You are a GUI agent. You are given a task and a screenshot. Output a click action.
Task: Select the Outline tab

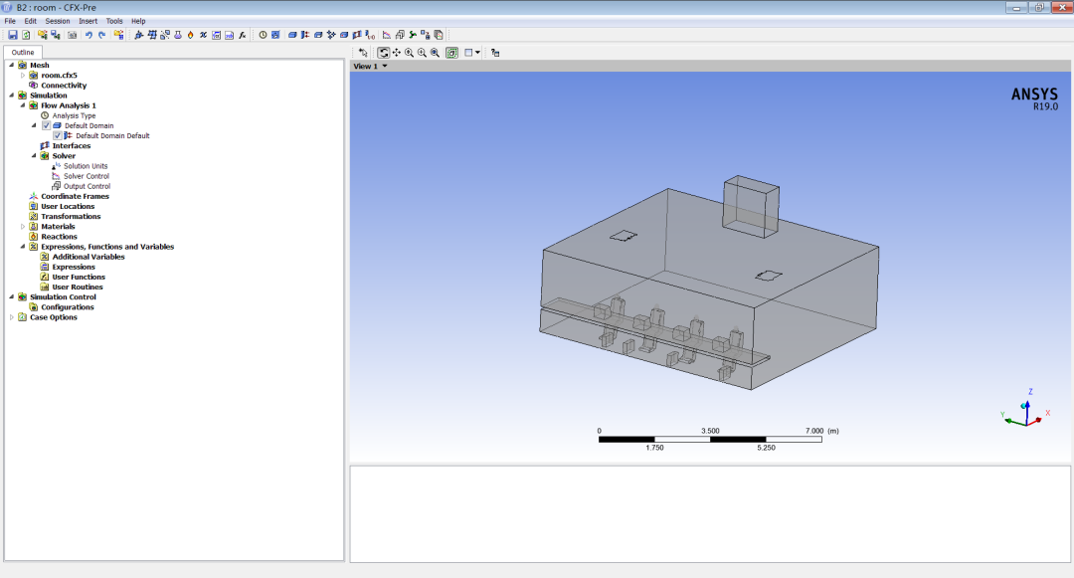click(23, 52)
